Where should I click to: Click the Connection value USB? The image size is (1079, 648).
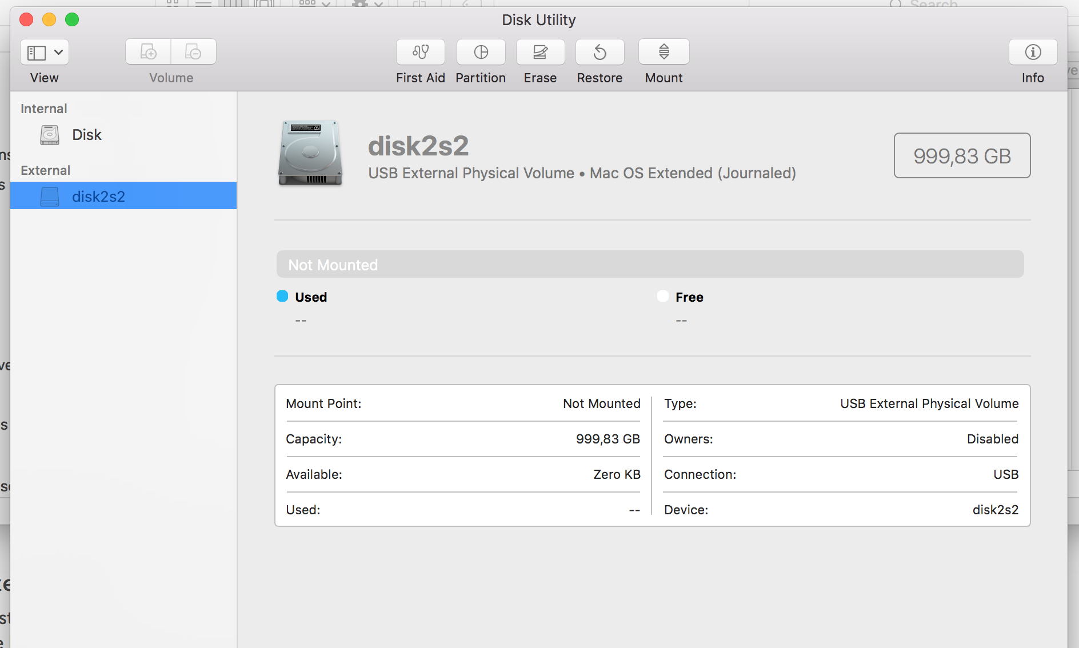(x=1006, y=474)
